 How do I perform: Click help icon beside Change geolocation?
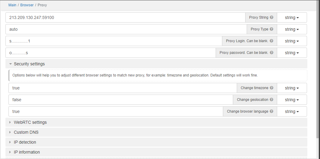point(271,100)
